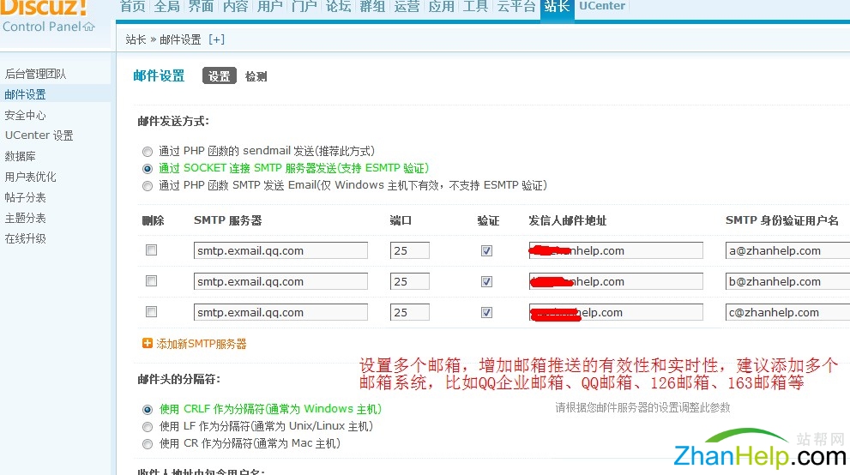Open 后台管理团队 in sidebar
Screen dimensions: 850x475
(x=35, y=74)
